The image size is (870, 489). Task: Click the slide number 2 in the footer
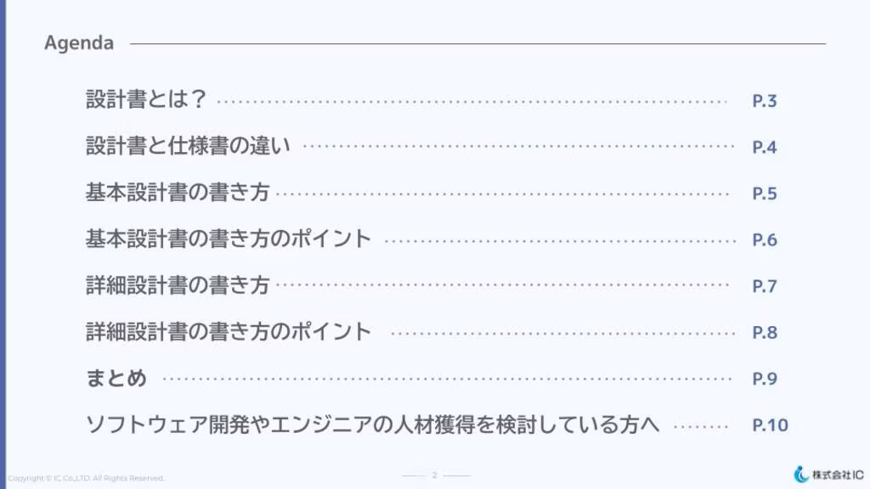[435, 475]
